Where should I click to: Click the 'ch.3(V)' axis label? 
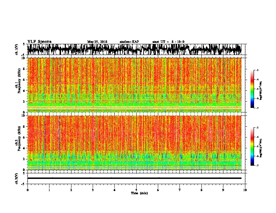coord(16,179)
